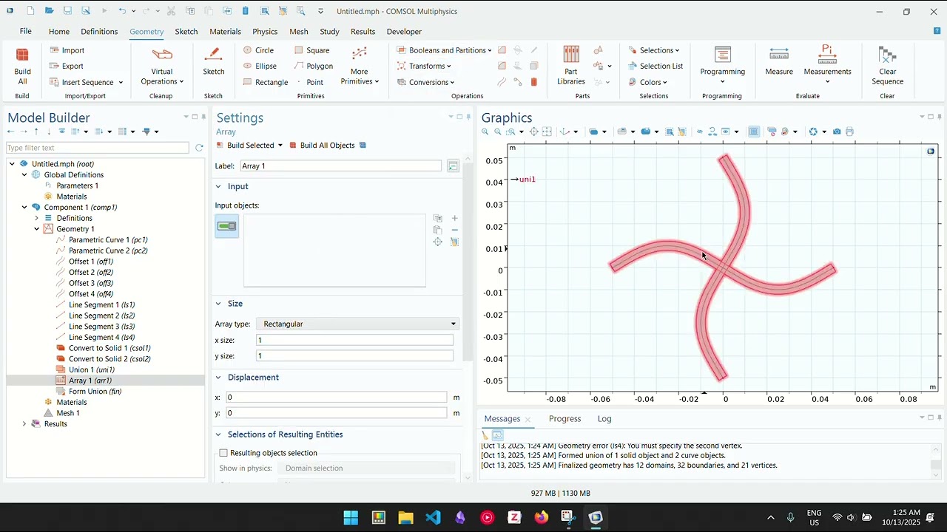Open Part Libraries
Image resolution: width=947 pixels, height=532 pixels.
(x=571, y=66)
